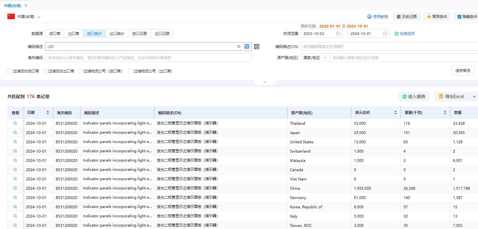View details of the Korea, Republic of row
The width and height of the screenshot is (478, 229).
tap(15, 207)
